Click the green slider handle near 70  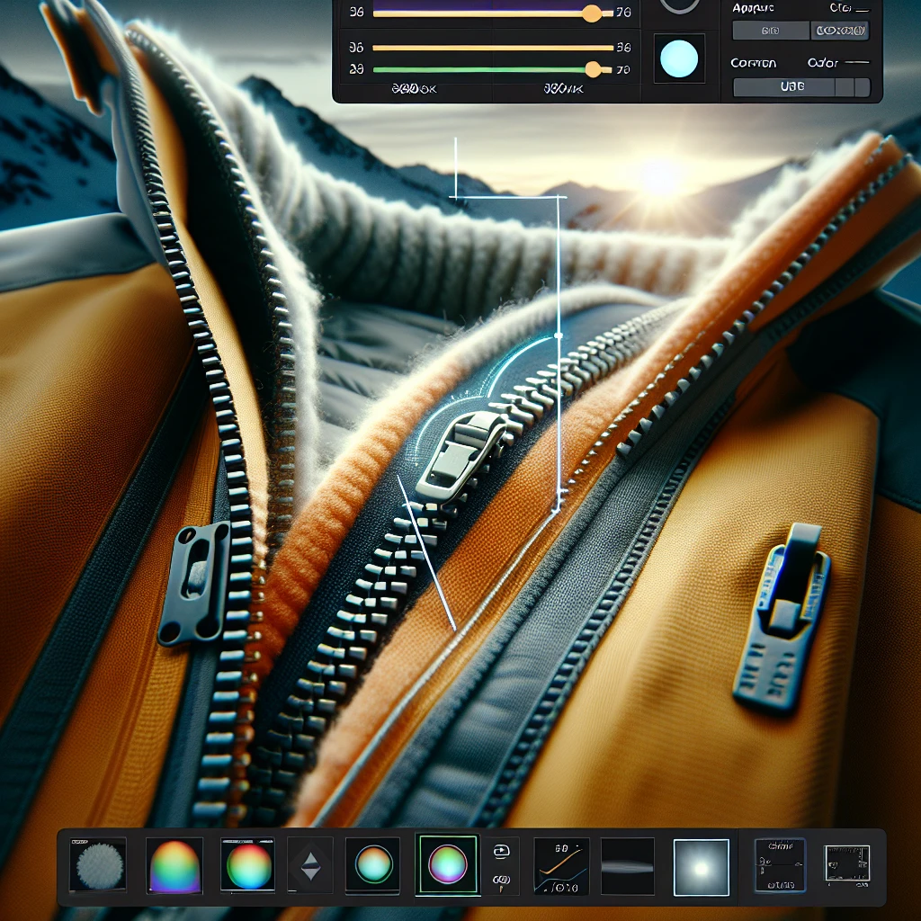[x=594, y=69]
